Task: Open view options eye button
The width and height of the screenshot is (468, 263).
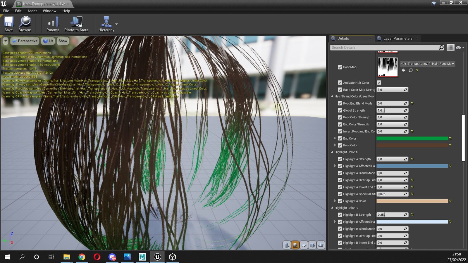Action: (460, 47)
